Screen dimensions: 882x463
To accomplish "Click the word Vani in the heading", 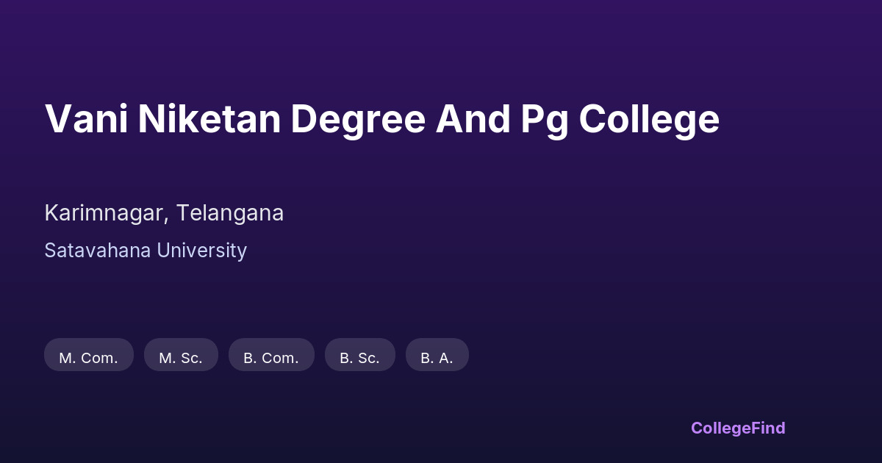I will pyautogui.click(x=85, y=119).
